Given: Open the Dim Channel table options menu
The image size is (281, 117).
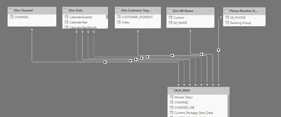Looking at the screenshot, I should pos(52,10).
